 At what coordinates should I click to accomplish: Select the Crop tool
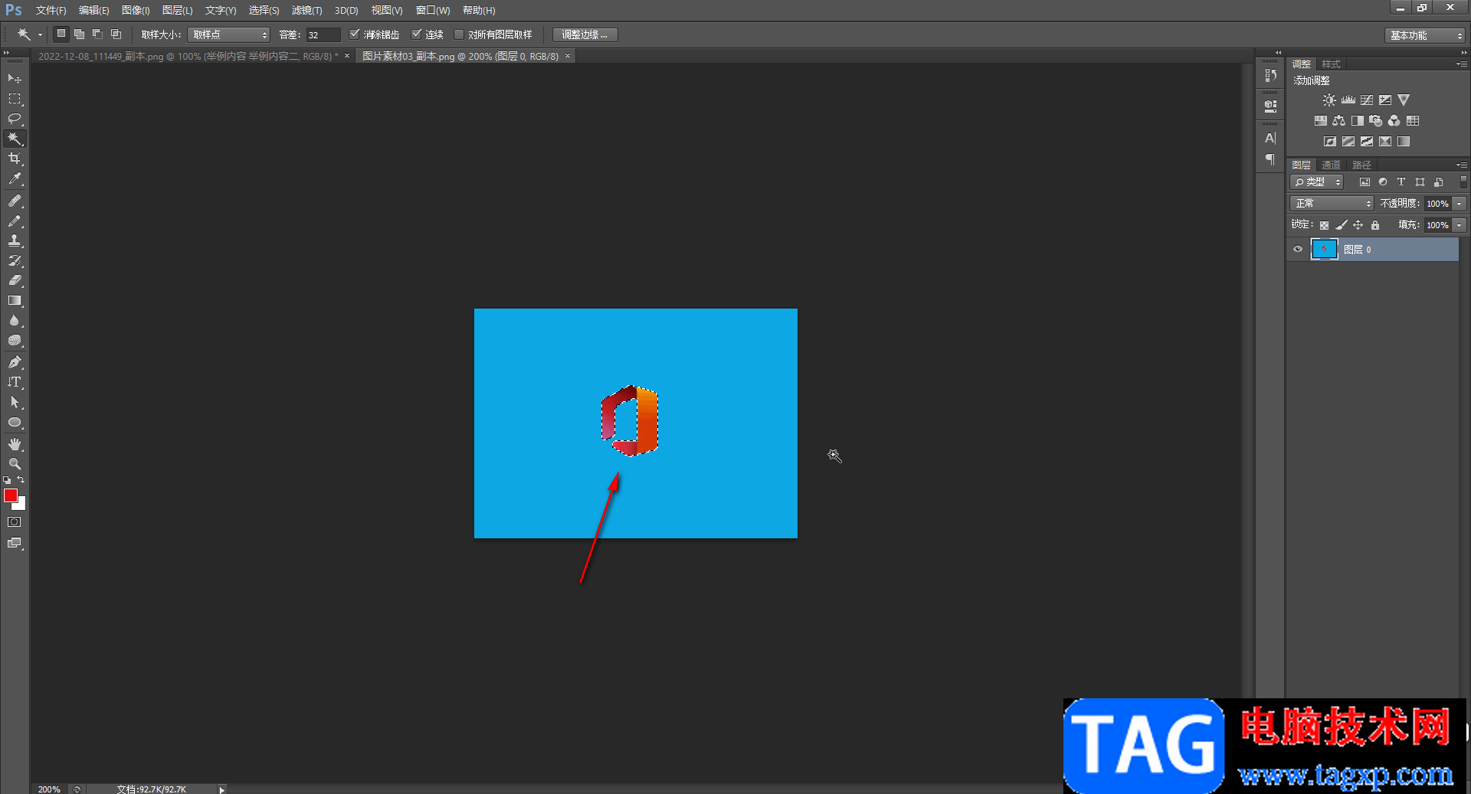[x=15, y=158]
